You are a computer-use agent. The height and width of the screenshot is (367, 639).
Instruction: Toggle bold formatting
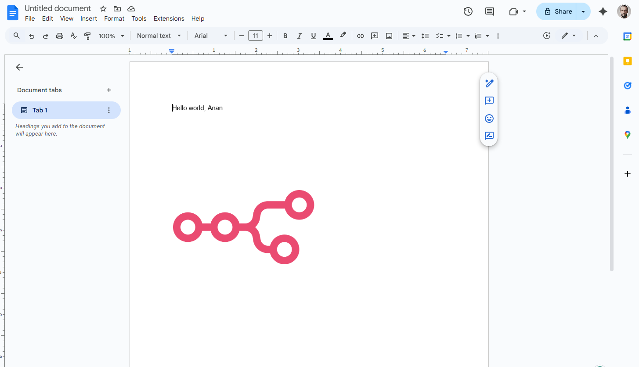(285, 36)
